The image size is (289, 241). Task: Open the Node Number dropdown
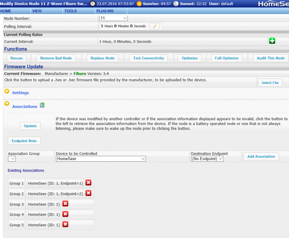click(113, 18)
